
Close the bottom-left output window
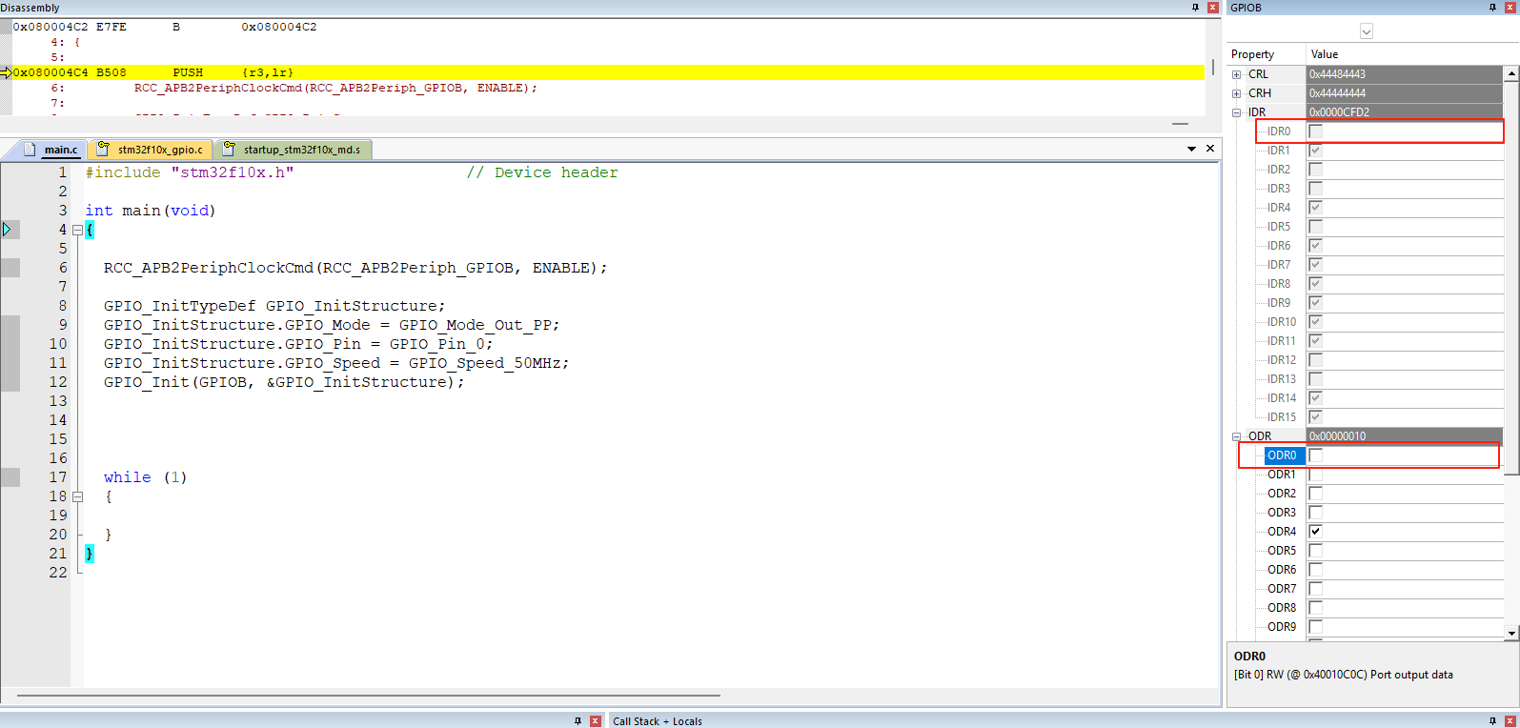tap(596, 721)
